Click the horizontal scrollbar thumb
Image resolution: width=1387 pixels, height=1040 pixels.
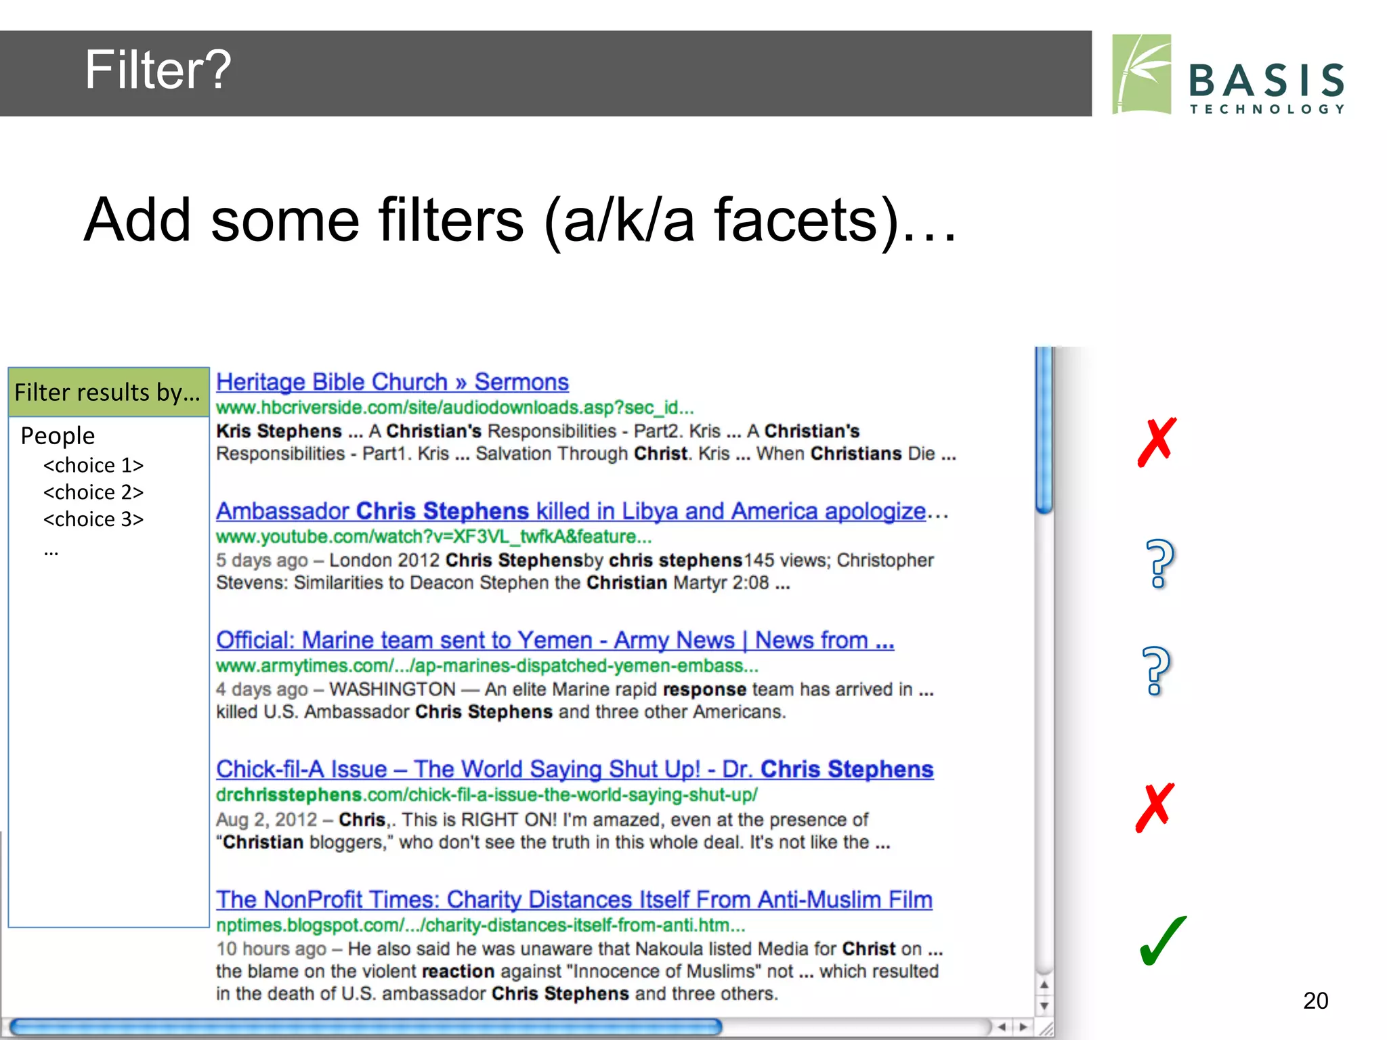(366, 1027)
